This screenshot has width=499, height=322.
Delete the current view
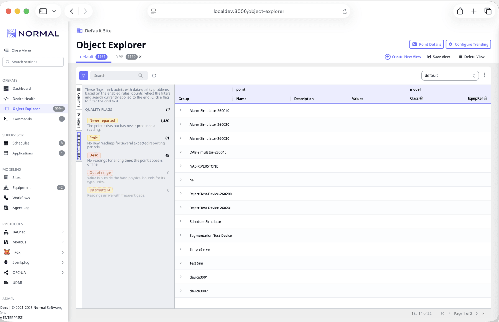[472, 57]
